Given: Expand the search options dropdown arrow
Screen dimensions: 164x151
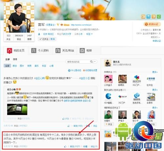Looking at the screenshot, I should point(95,62).
